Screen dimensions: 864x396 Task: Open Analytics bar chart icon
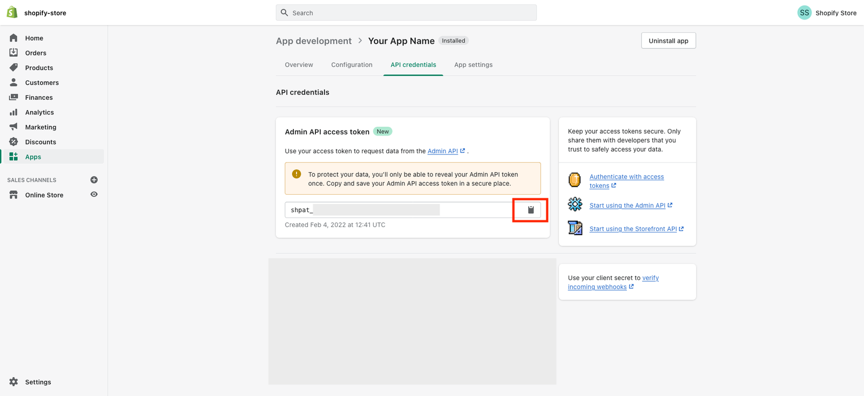(13, 112)
